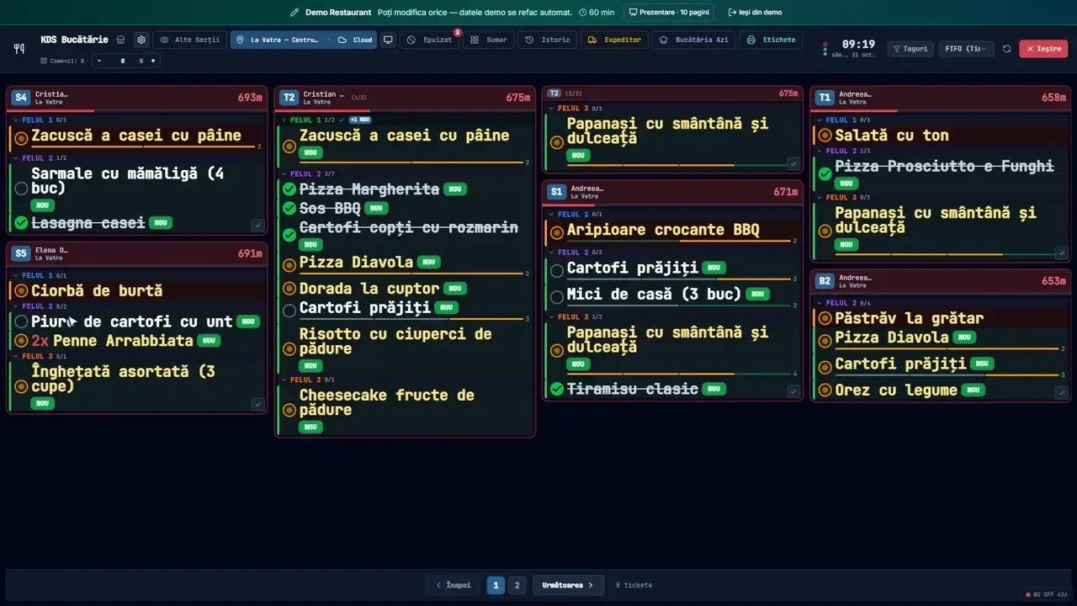Open the Taguri filter button
This screenshot has width=1077, height=606.
coord(910,49)
